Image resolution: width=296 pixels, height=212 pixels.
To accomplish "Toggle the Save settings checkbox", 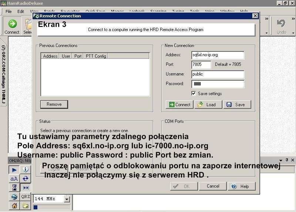I will 194,93.
